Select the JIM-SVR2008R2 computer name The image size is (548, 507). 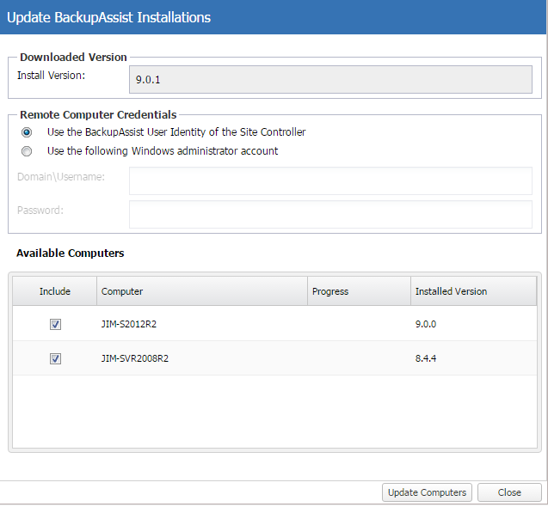pyautogui.click(x=134, y=358)
